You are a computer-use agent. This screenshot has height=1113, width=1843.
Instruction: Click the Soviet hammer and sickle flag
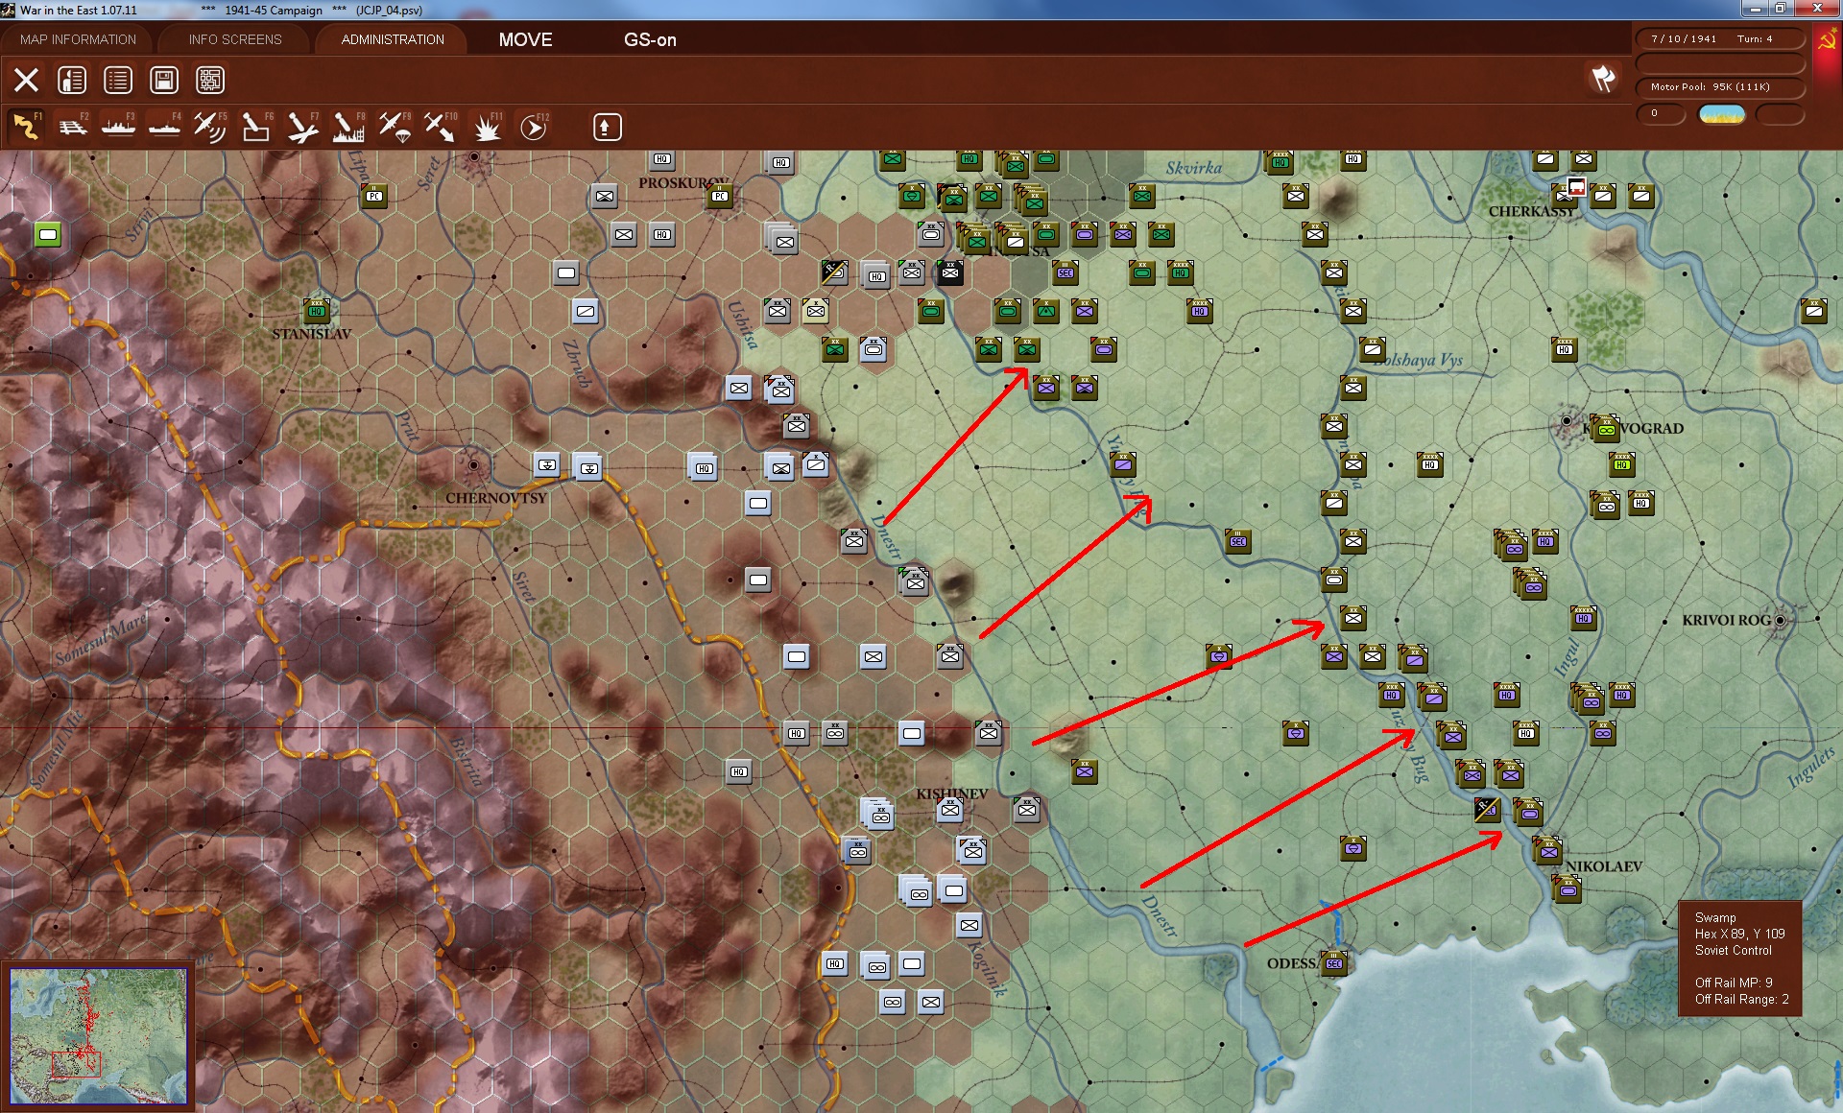pyautogui.click(x=1827, y=40)
